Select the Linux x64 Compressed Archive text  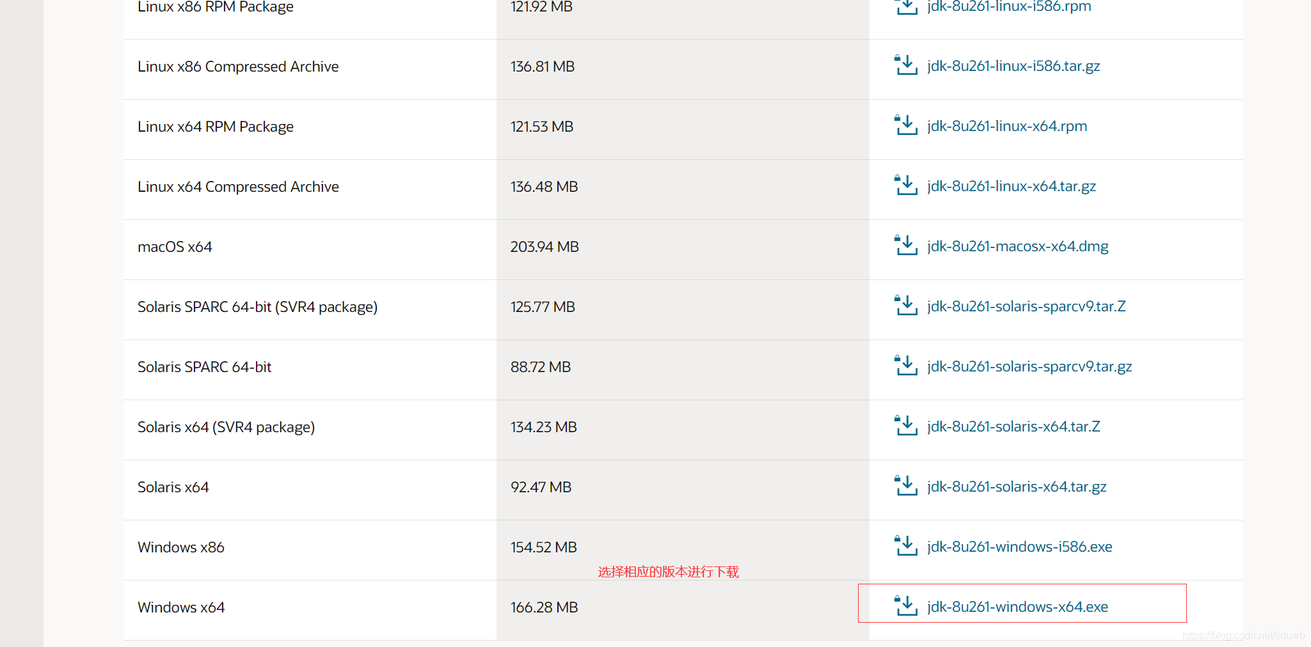click(x=238, y=187)
